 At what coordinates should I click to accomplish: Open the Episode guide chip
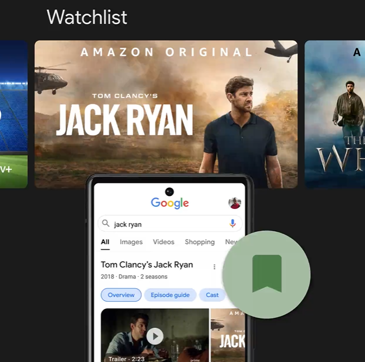coord(170,295)
